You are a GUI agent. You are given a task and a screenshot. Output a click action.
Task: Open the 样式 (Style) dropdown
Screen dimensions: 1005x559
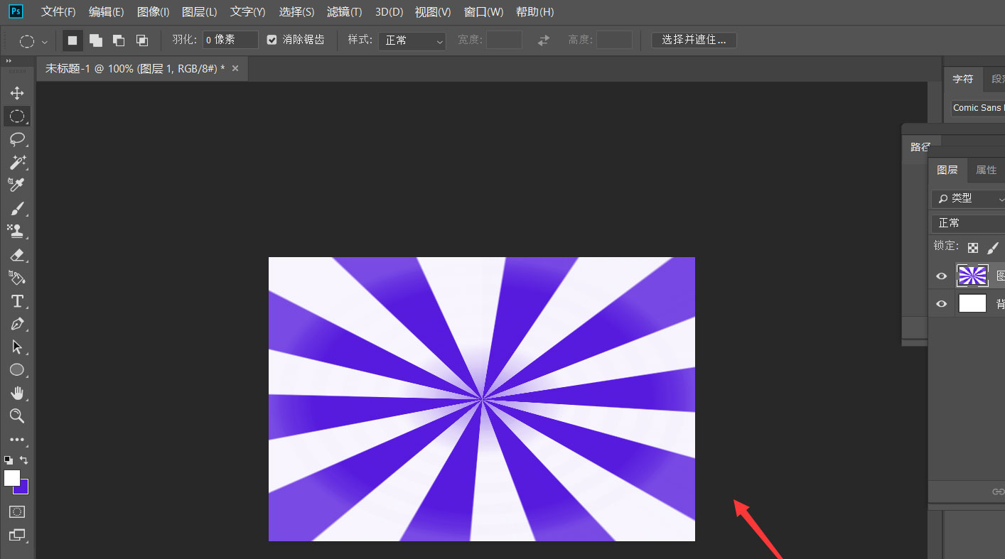coord(411,40)
